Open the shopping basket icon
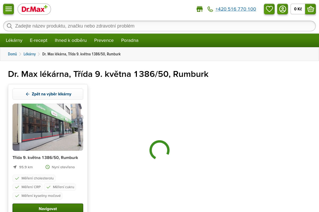The height and width of the screenshot is (212, 319). pyautogui.click(x=310, y=9)
